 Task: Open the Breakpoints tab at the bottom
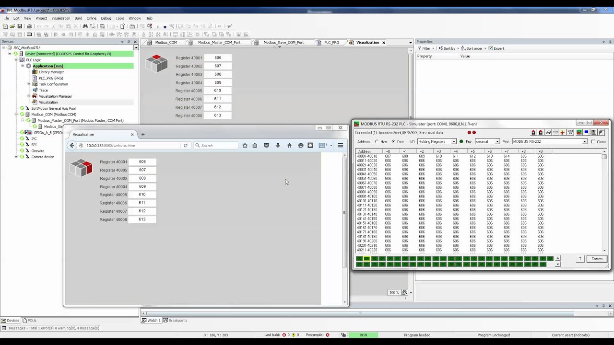click(176, 320)
